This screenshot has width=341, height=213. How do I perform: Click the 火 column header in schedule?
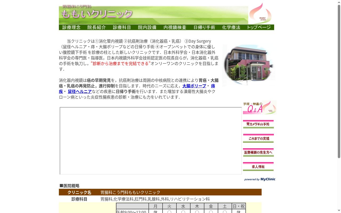[x=169, y=206]
